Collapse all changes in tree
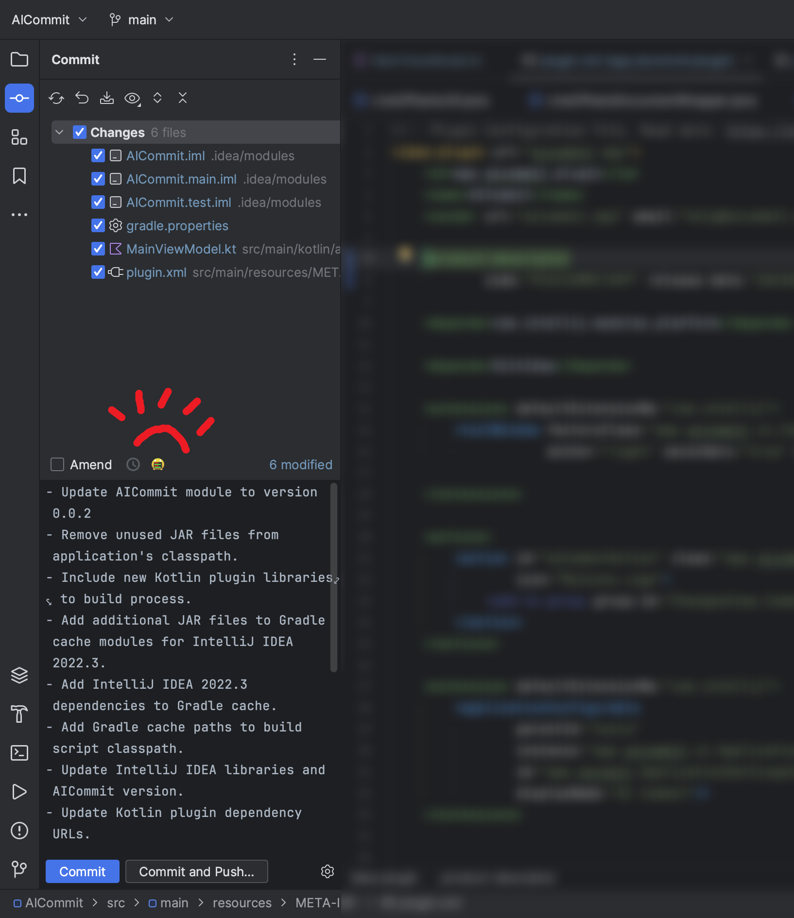Viewport: 794px width, 918px height. pos(183,98)
